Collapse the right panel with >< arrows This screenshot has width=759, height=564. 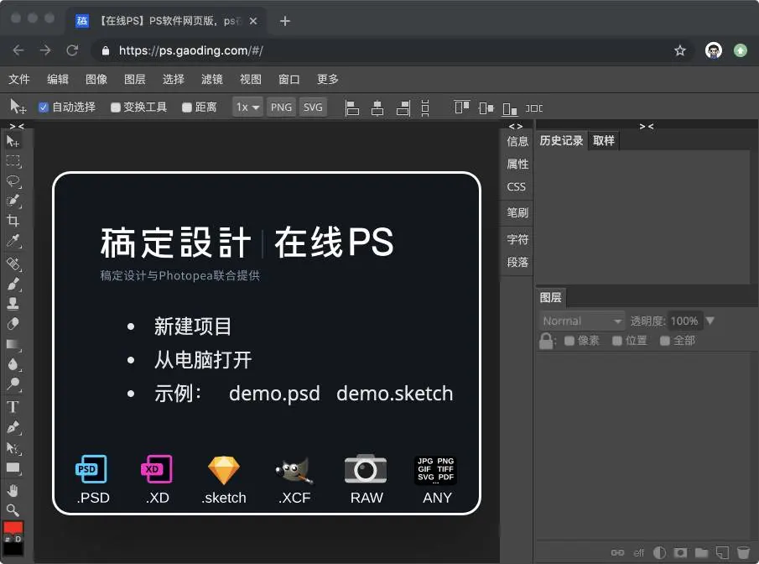(647, 127)
